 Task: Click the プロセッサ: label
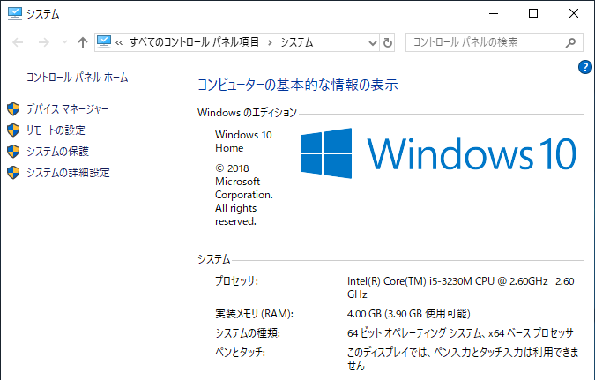[237, 281]
